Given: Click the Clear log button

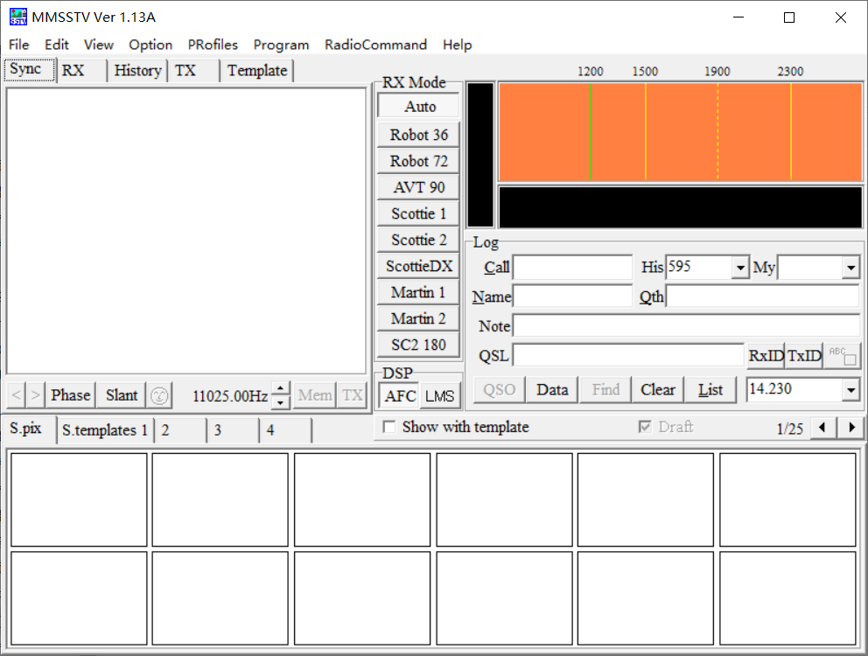Looking at the screenshot, I should [x=658, y=390].
